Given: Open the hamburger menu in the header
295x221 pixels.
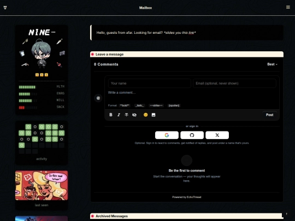Looking at the screenshot, I should [x=288, y=7].
